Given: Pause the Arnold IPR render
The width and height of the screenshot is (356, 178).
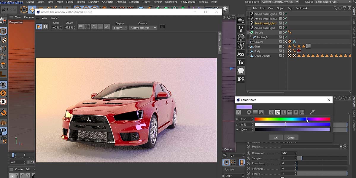Looking at the screenshot, I should point(45,27).
